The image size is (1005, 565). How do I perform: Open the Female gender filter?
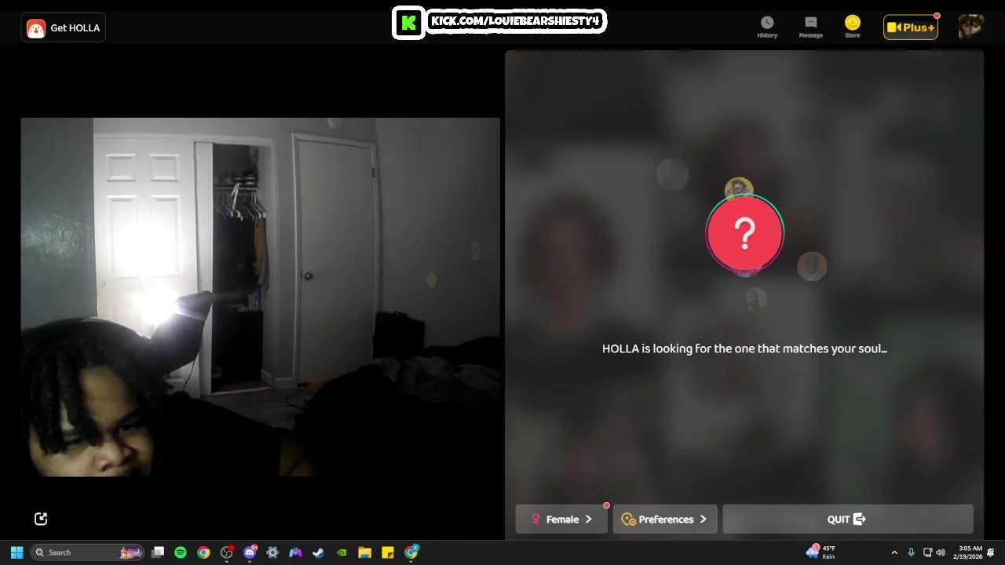[561, 519]
